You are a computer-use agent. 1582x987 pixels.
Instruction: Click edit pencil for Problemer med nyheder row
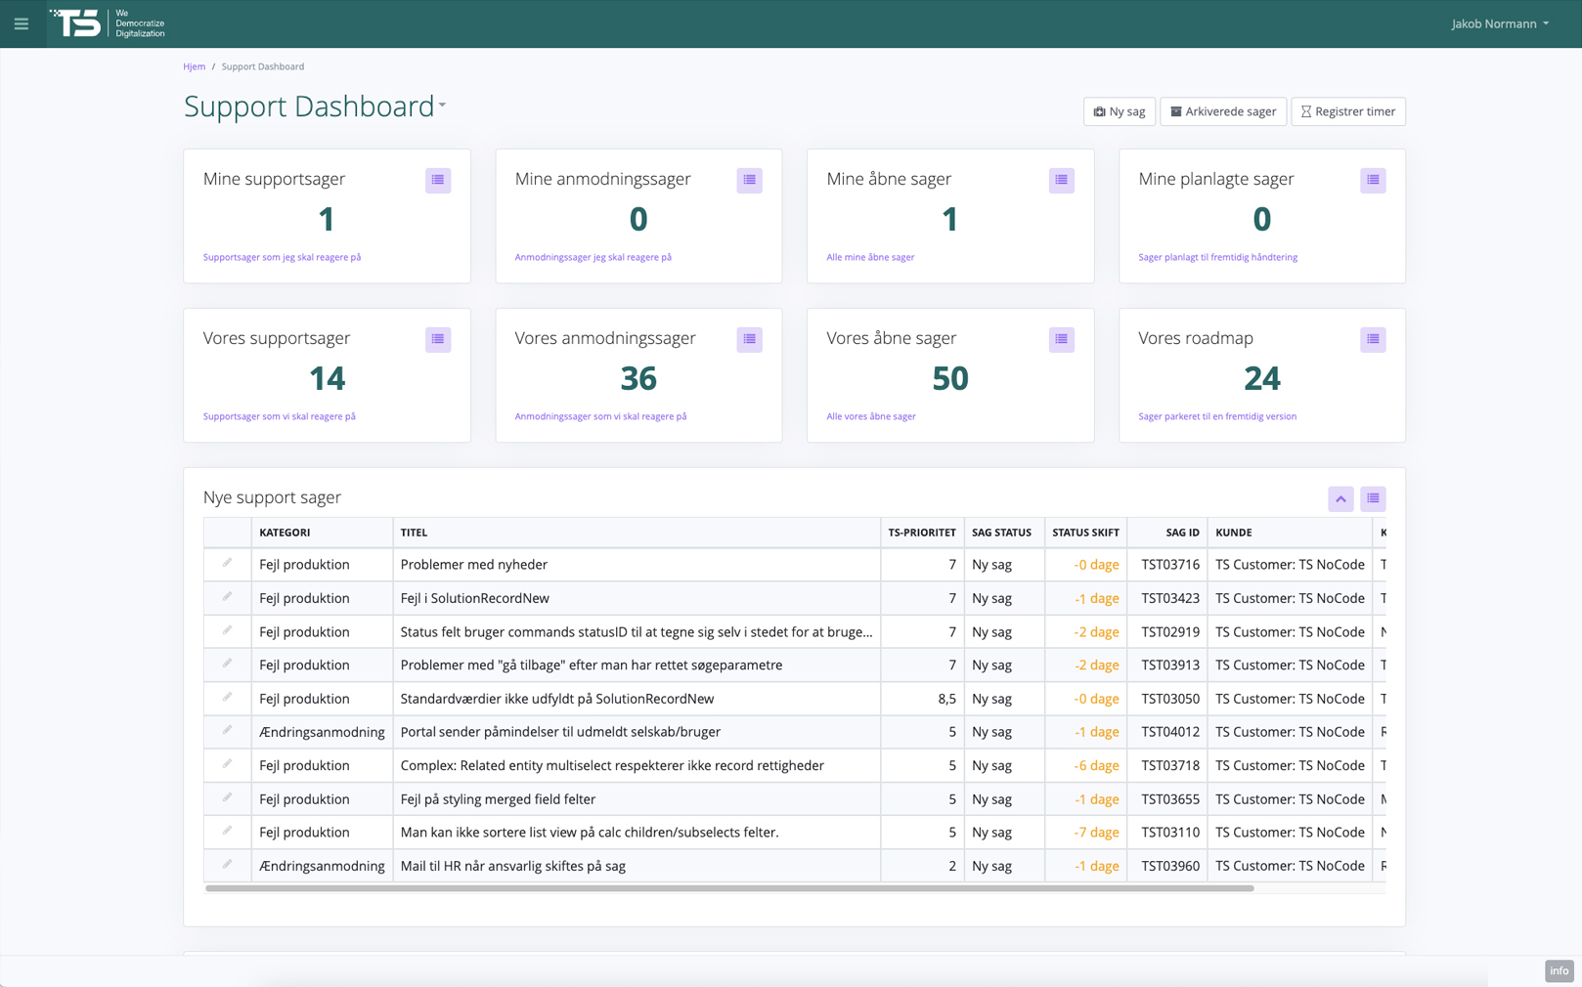pyautogui.click(x=227, y=564)
